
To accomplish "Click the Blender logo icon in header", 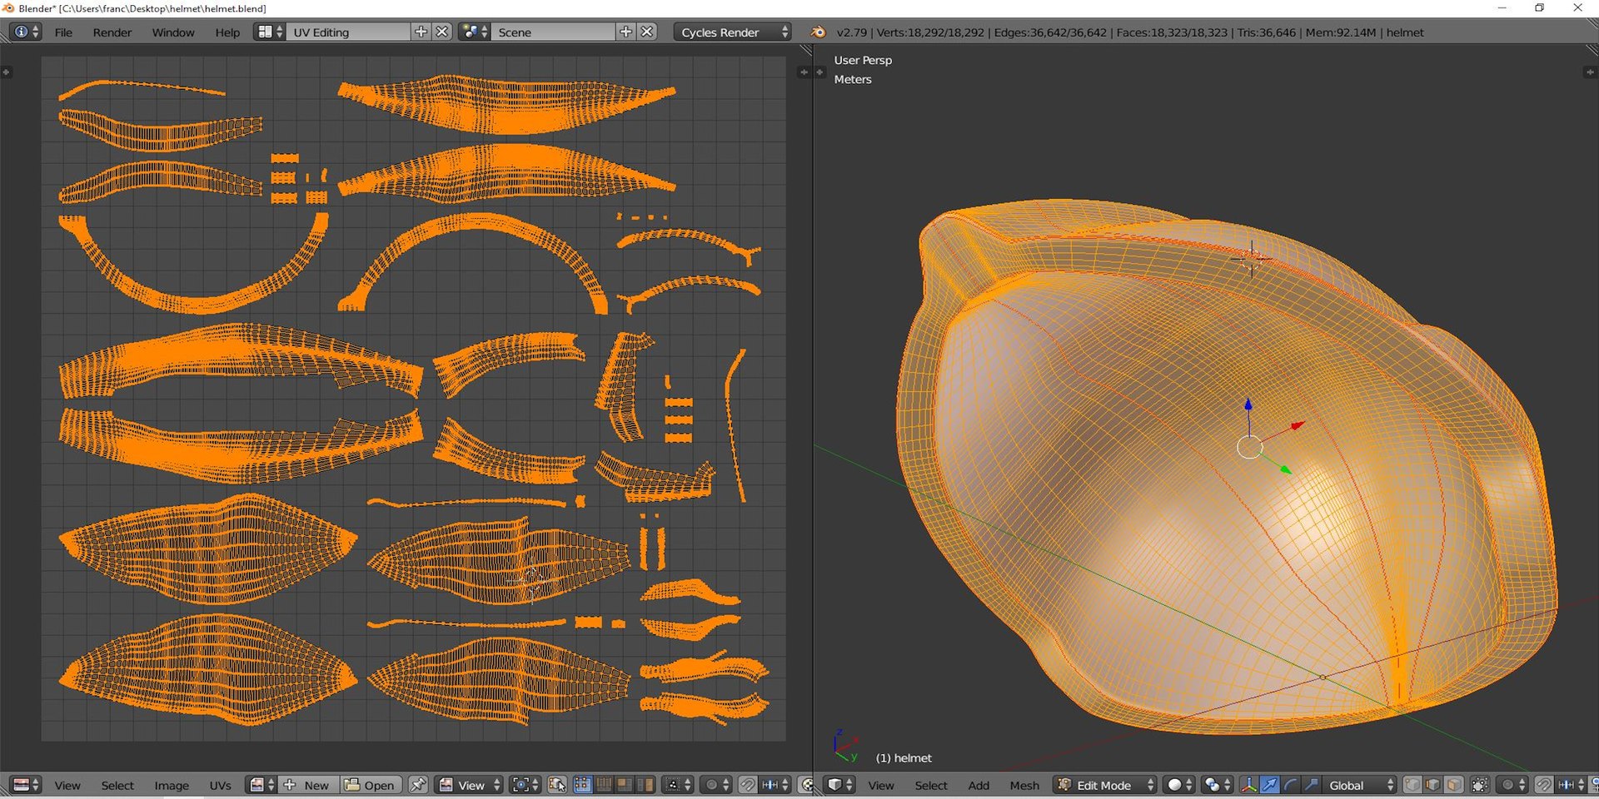I will click(818, 32).
